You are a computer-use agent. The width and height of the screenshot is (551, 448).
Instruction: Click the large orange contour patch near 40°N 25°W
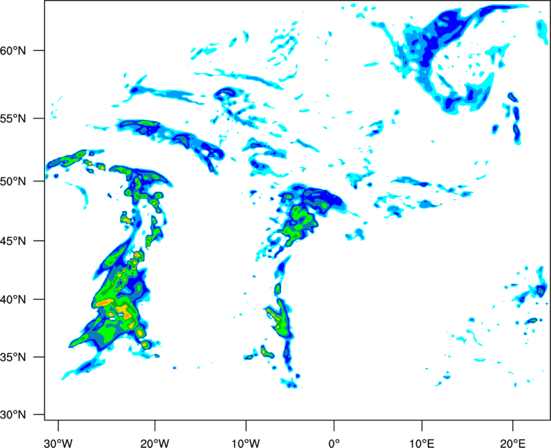(x=105, y=302)
